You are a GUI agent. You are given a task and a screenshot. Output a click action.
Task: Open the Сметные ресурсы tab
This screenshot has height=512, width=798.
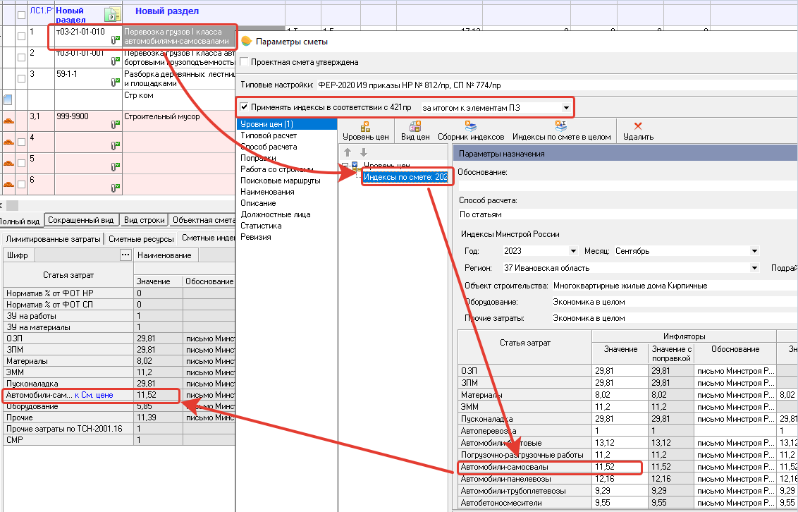[x=142, y=239]
